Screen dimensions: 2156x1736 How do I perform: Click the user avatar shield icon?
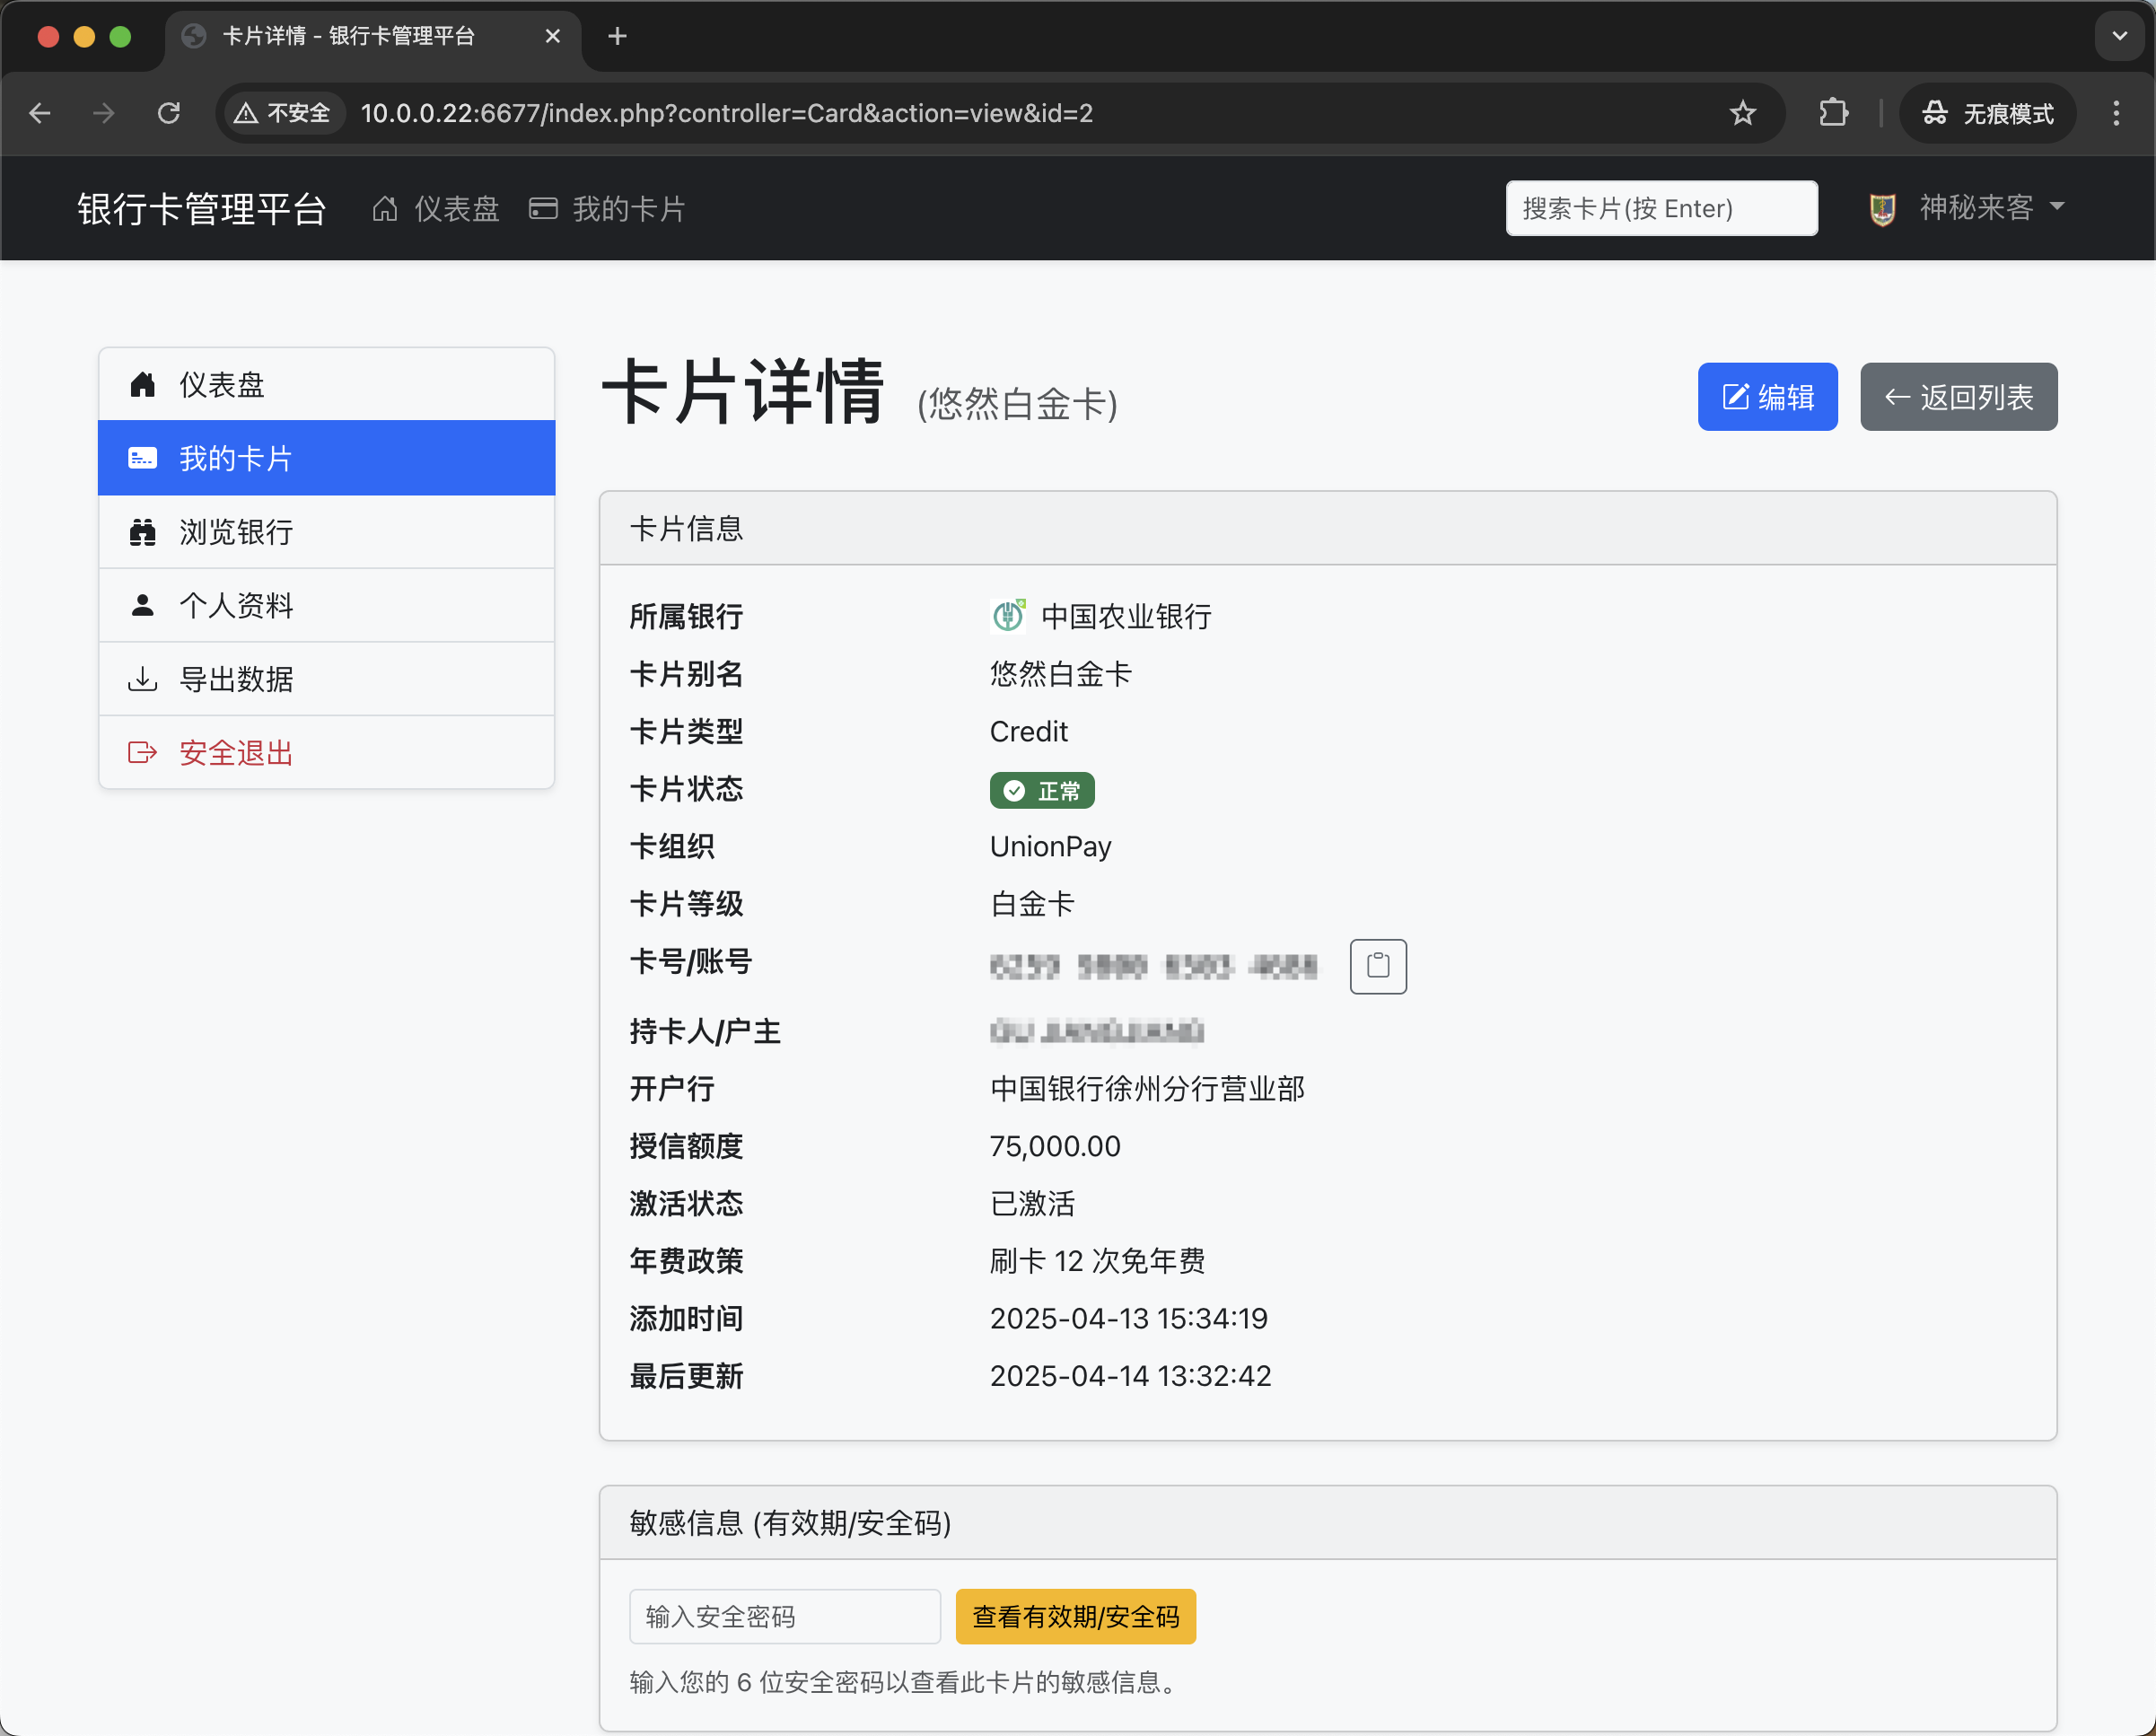(1882, 208)
